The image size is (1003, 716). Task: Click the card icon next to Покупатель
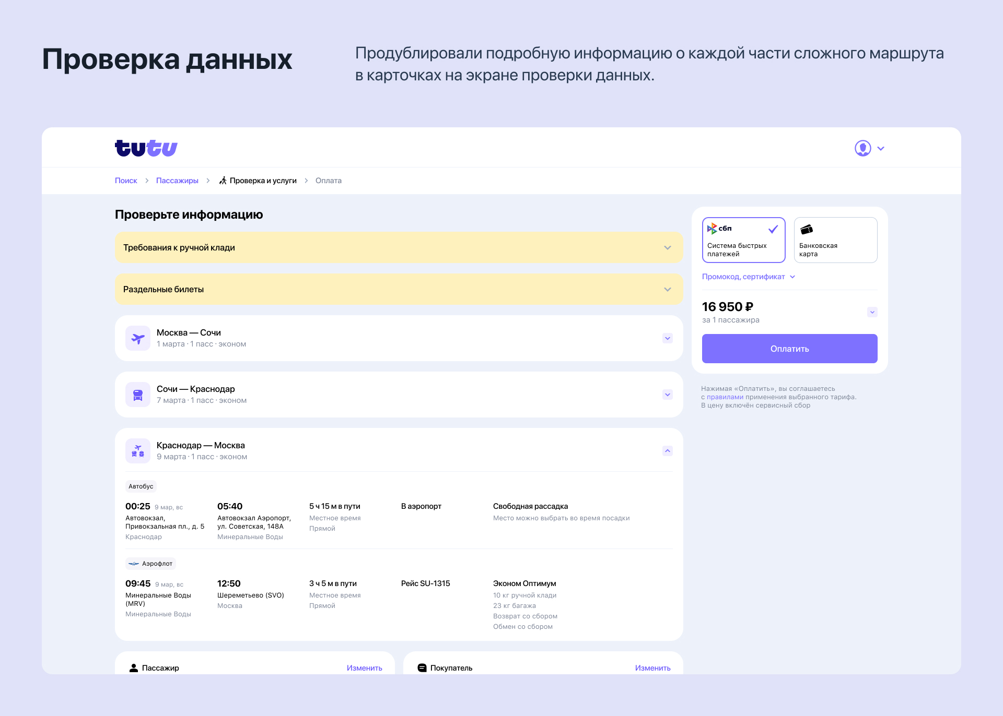[x=421, y=667]
